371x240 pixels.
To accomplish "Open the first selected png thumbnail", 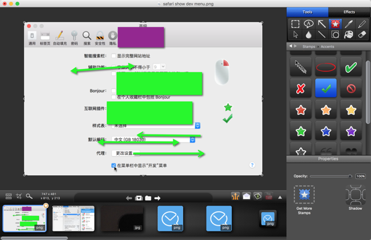I will click(25, 218).
